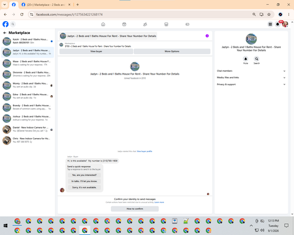Open the Gaming icon in top navigation
The width and height of the screenshot is (294, 235).
[x=187, y=24]
